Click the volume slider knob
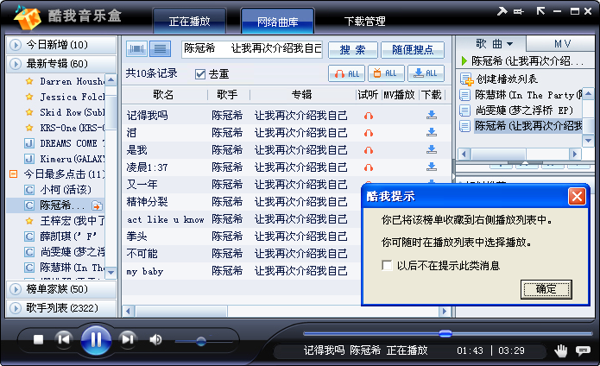The height and width of the screenshot is (366, 600). click(x=201, y=341)
